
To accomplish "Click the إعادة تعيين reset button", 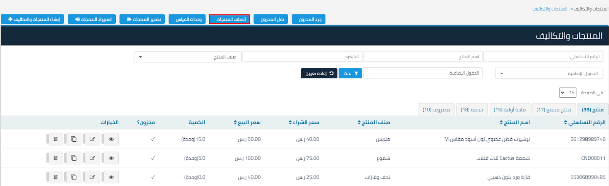I will click(x=319, y=73).
